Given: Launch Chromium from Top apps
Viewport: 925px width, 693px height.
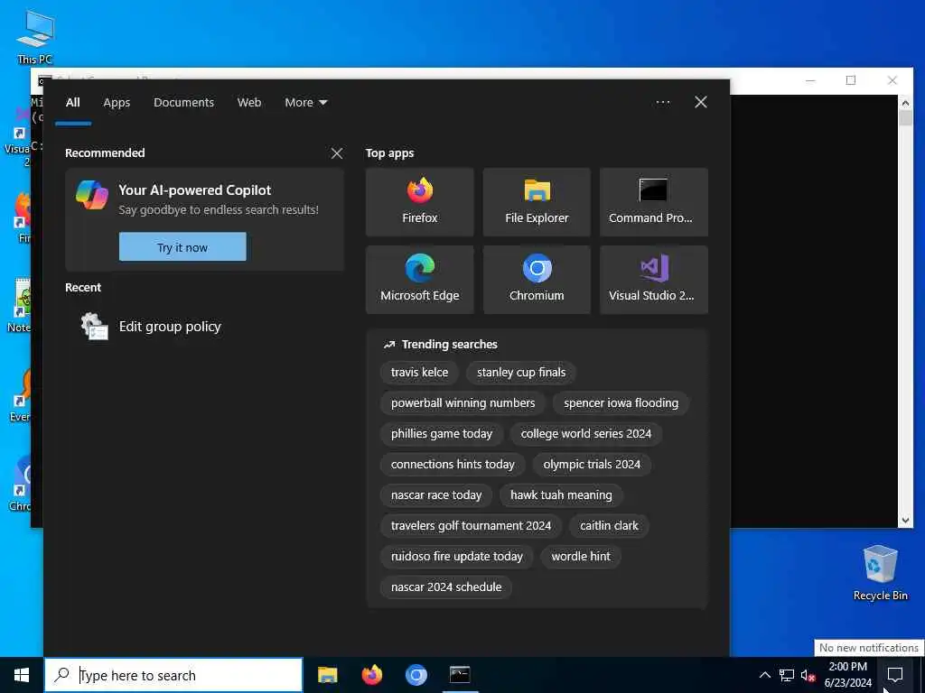Looking at the screenshot, I should coord(537,280).
